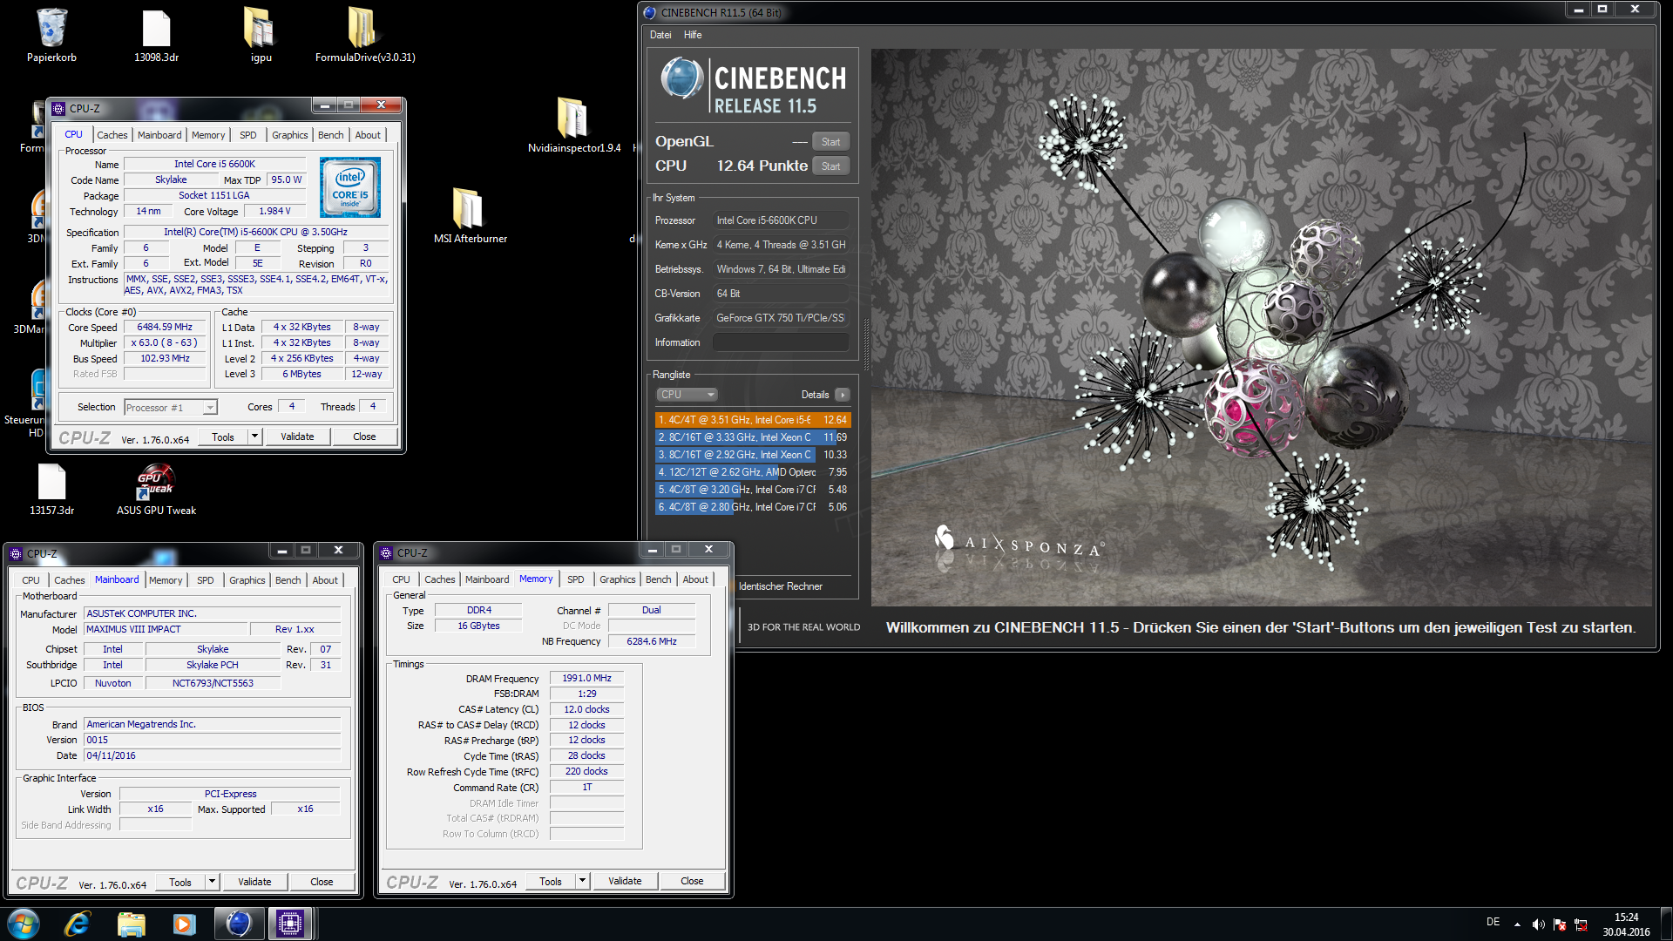
Task: Open the Rangliste CPU dropdown in Cinebench
Action: 687,395
